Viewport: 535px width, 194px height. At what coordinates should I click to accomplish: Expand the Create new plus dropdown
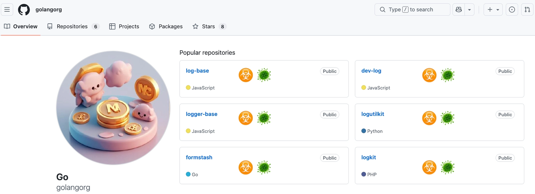(x=493, y=10)
